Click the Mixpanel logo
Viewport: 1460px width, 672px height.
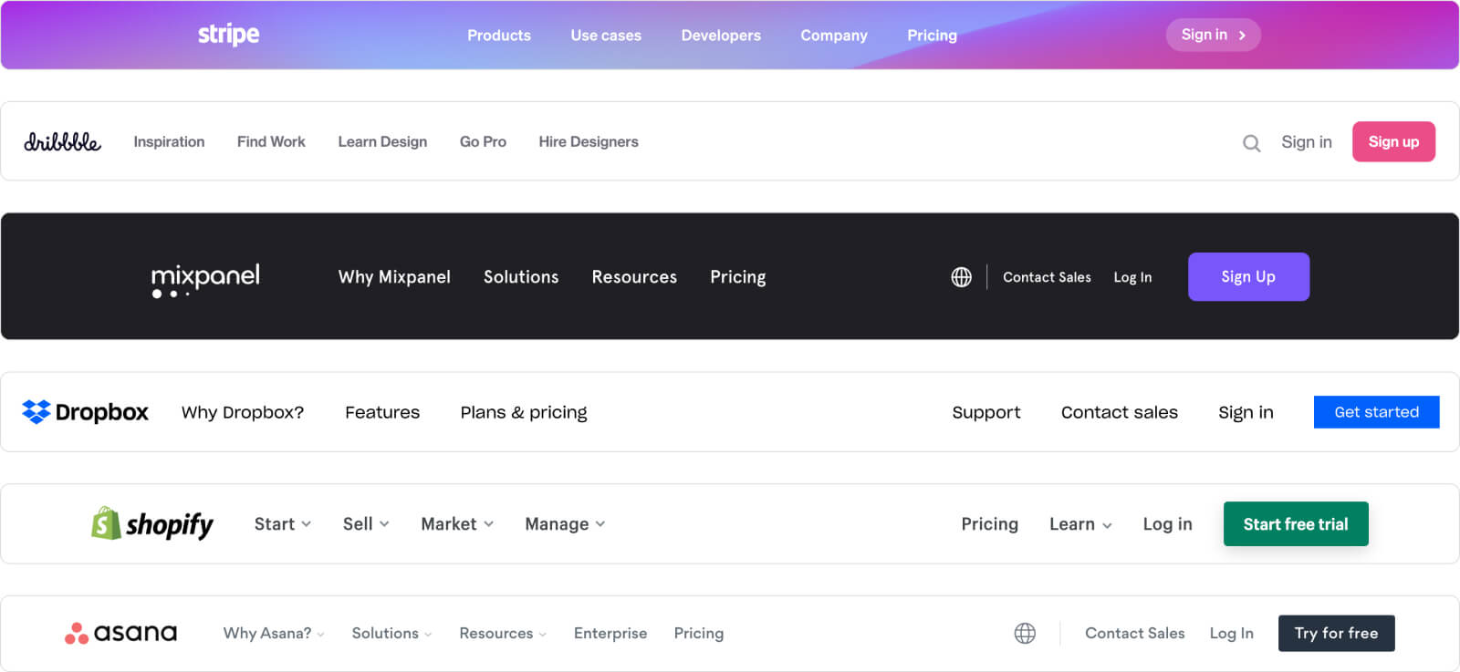click(x=205, y=278)
